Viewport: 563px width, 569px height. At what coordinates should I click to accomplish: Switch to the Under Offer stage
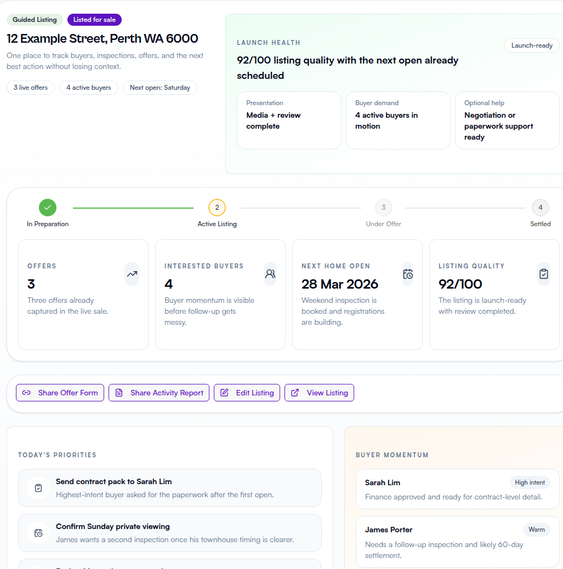click(383, 208)
